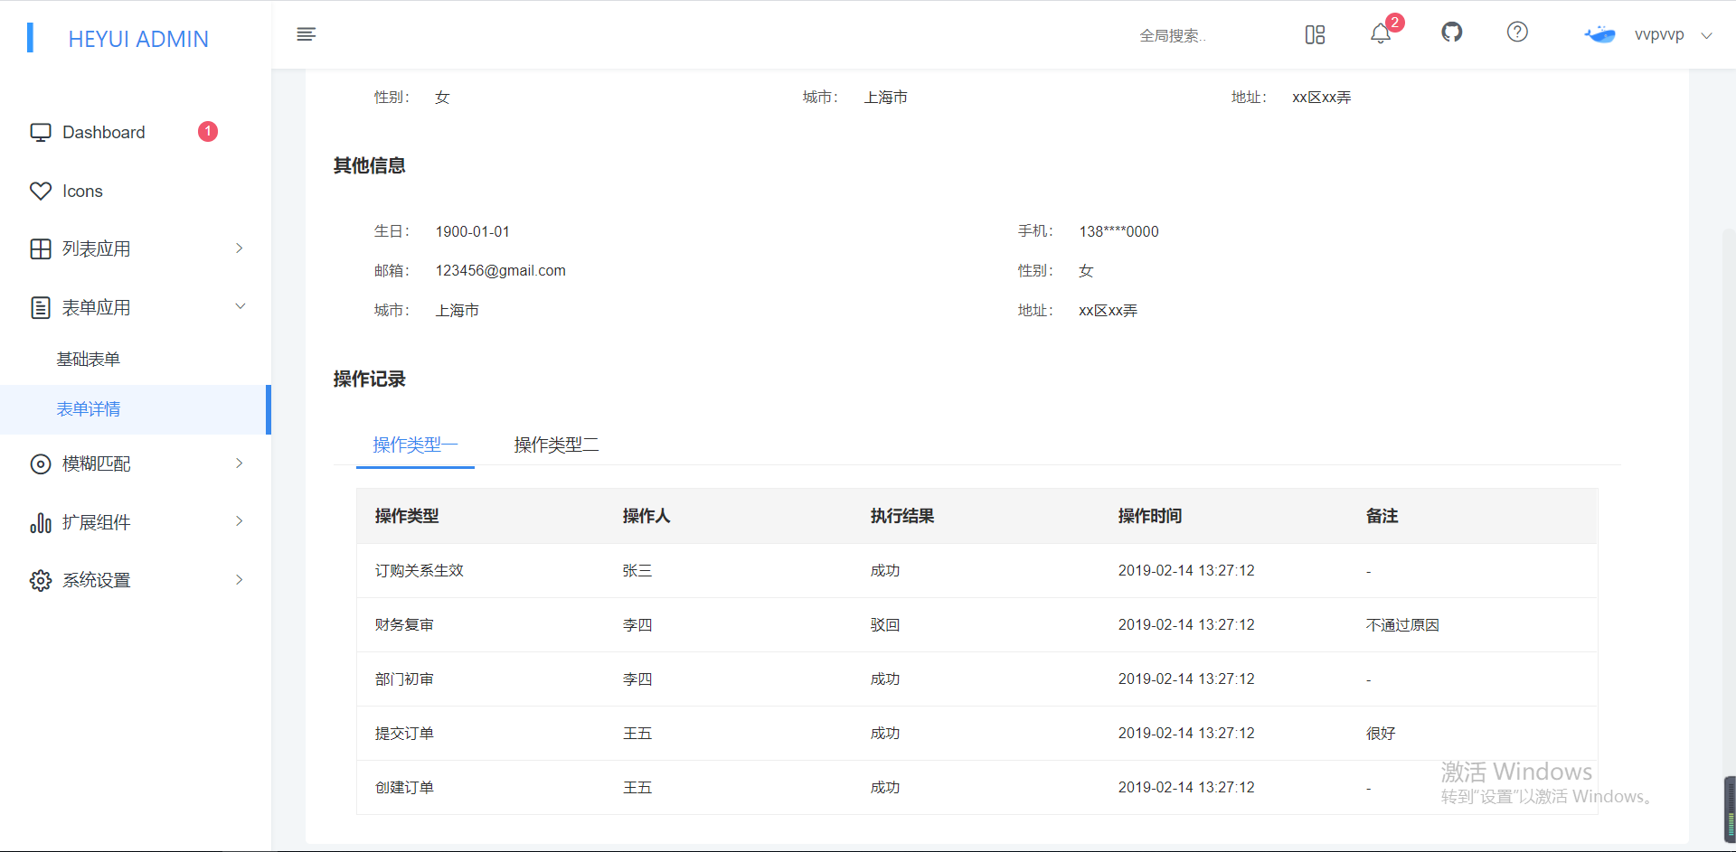Click the 其他信息 section heading
This screenshot has width=1736, height=852.
tap(370, 165)
